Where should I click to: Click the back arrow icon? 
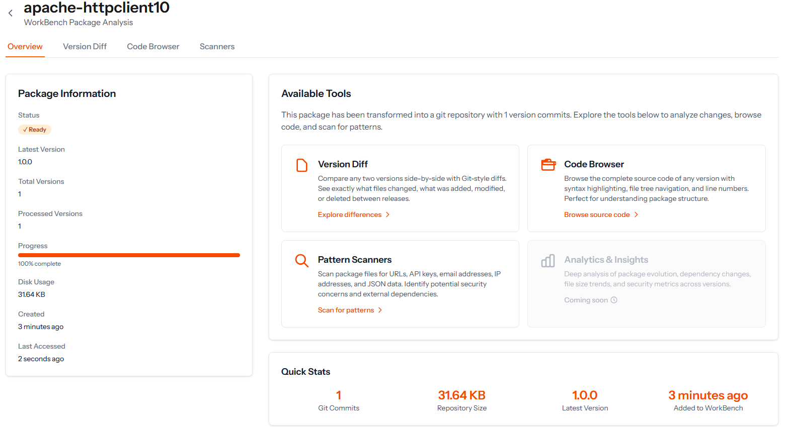[11, 14]
